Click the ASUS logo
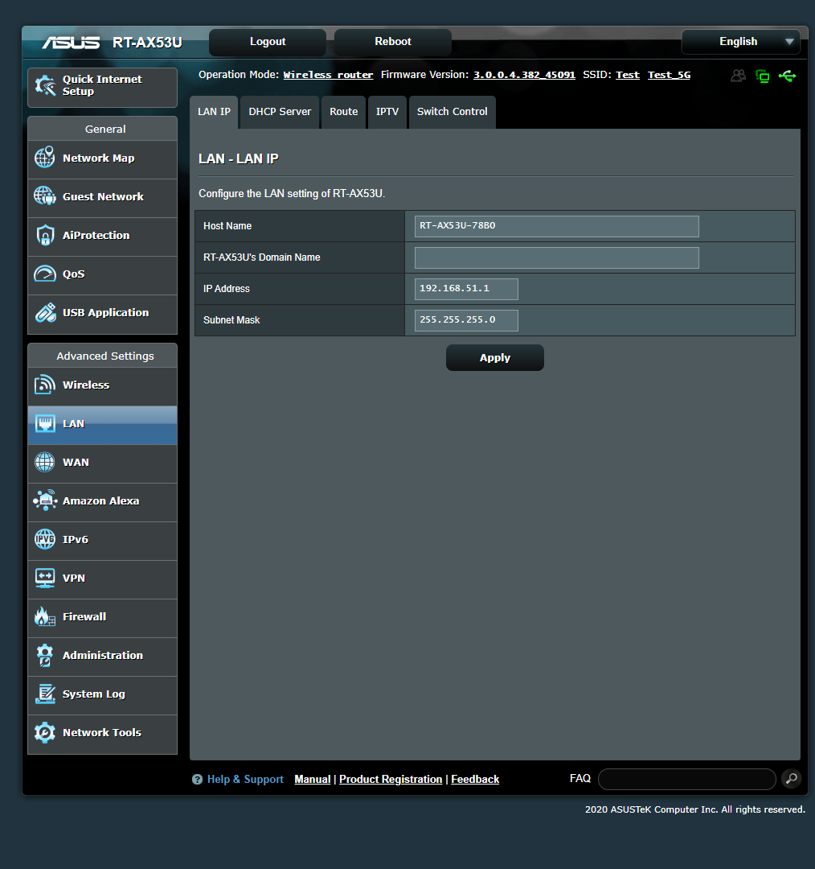This screenshot has height=869, width=815. 71,42
